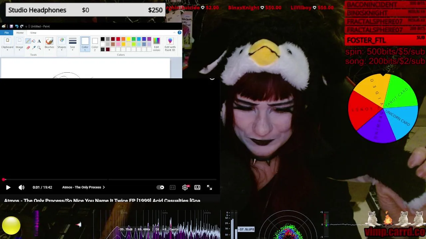Click the Save icon in Paint title bar
This screenshot has width=426, height=239.
pyautogui.click(x=11, y=26)
